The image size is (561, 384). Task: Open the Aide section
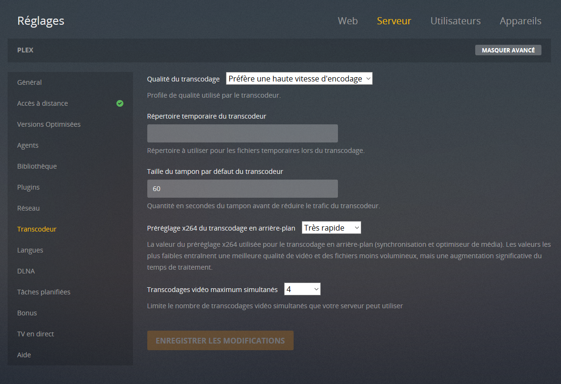24,355
